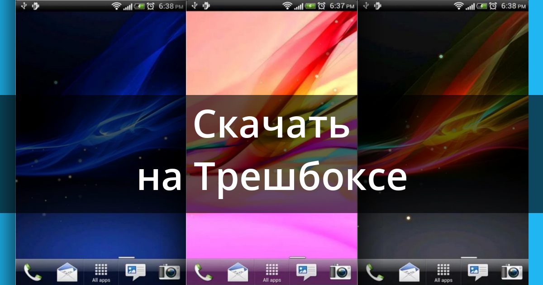Viewport: 543px width, 285px height.
Task: Open the Mail app on the pink wallpaper screen
Action: 238,272
